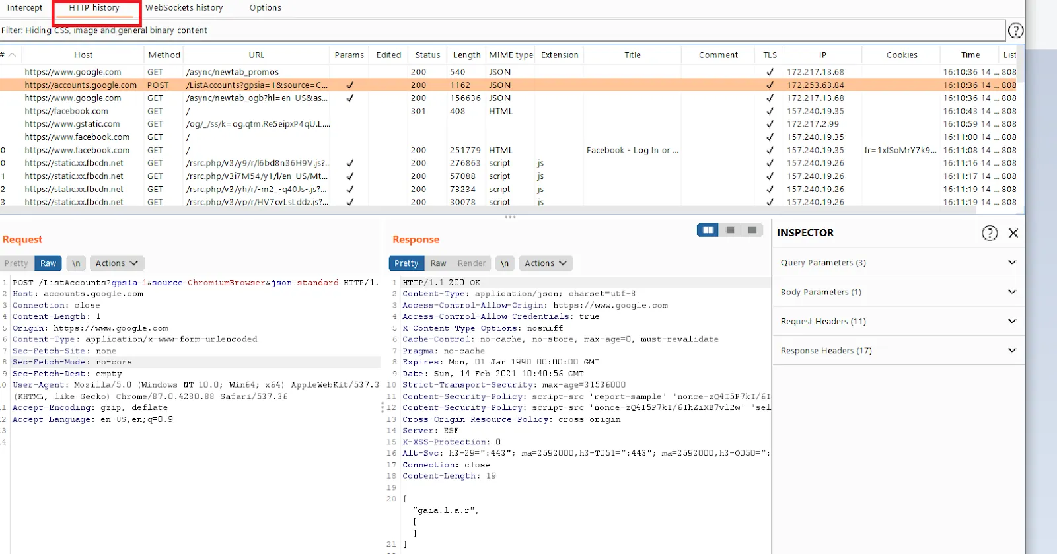Viewport: 1057px width, 554px height.
Task: Open WebSockets history tab
Action: tap(184, 8)
